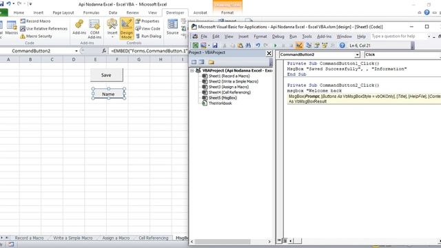Screen dimensions: 441x248
Task: Click Properties Window icon in VBA toolbar
Action: [317, 45]
